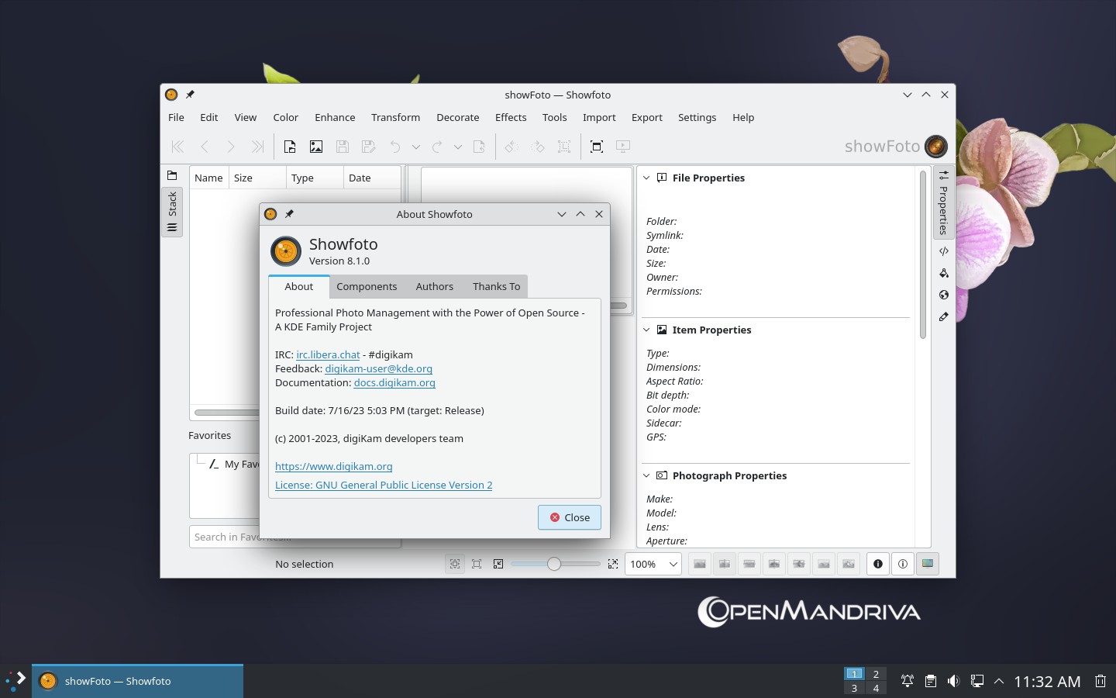The image size is (1116, 698).
Task: Toggle the color-managed view monitor button
Action: tap(928, 564)
